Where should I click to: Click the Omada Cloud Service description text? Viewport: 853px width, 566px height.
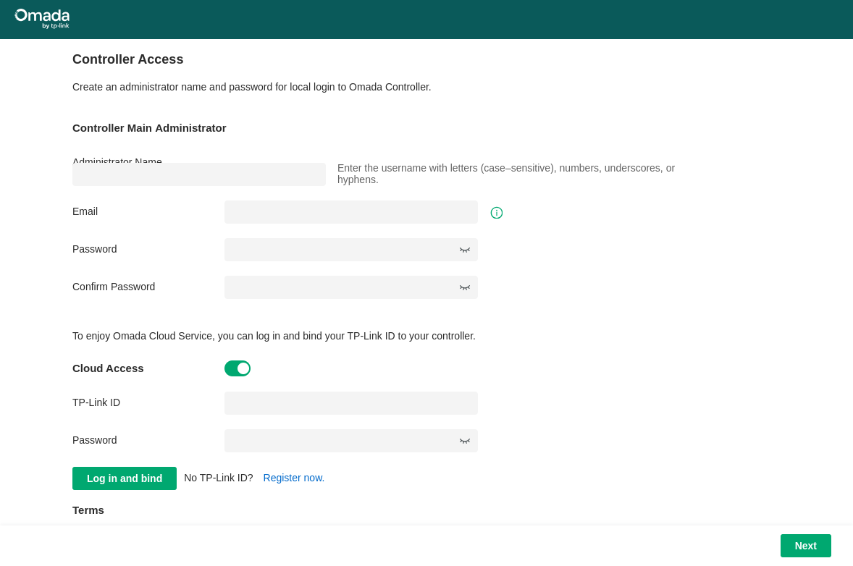click(x=274, y=336)
